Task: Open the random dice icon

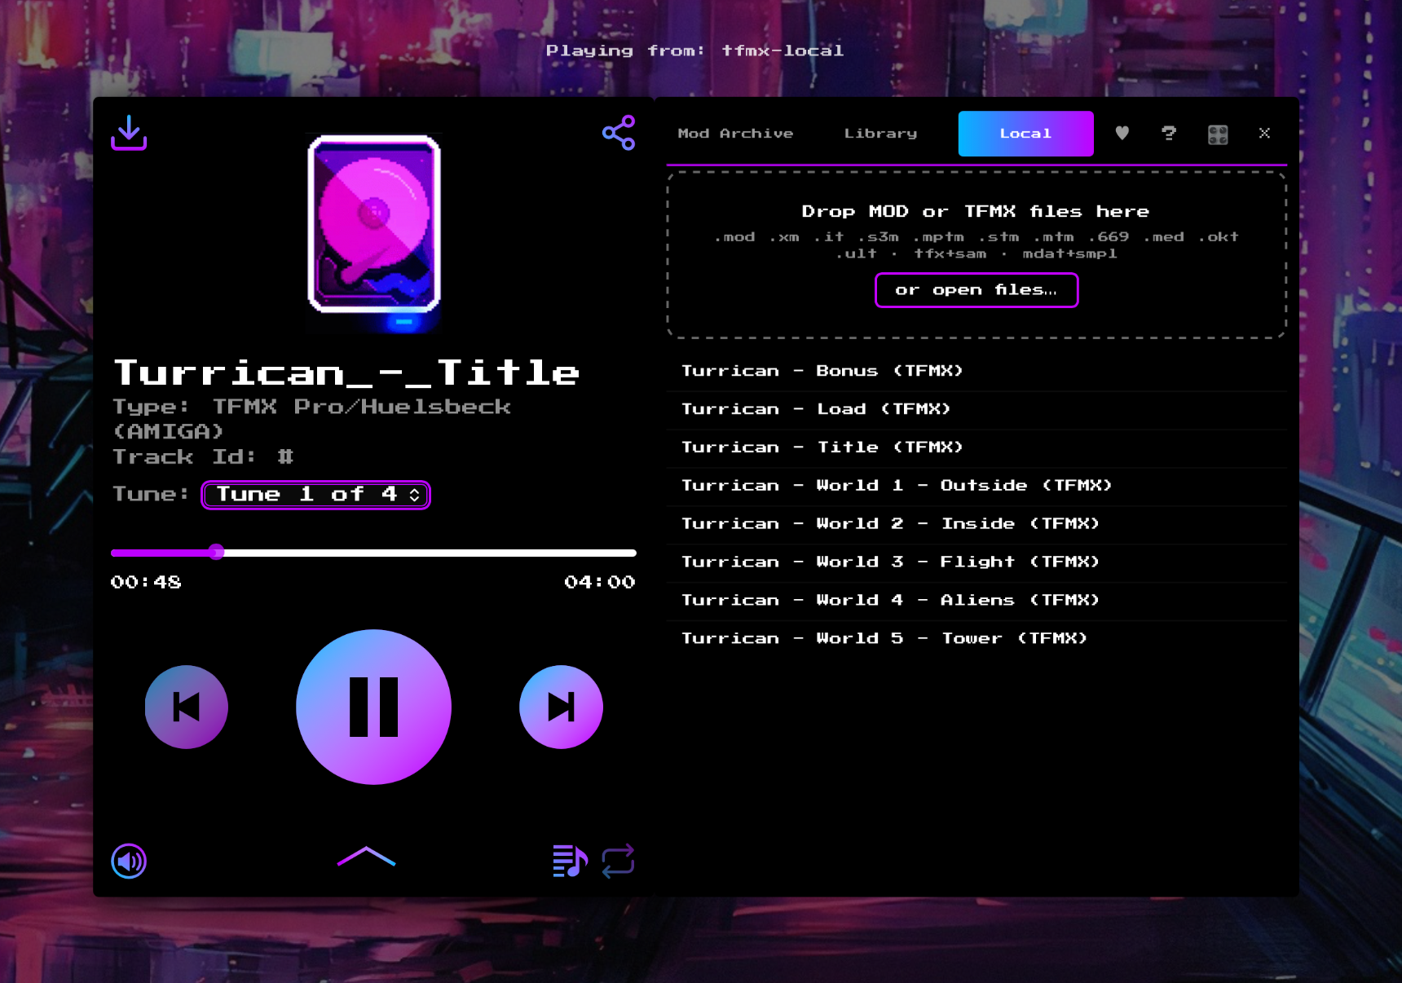Action: coord(1218,134)
